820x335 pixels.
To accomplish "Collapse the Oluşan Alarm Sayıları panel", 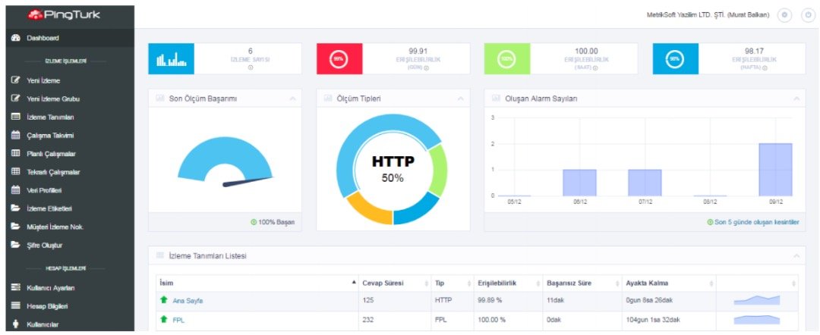I will [796, 99].
